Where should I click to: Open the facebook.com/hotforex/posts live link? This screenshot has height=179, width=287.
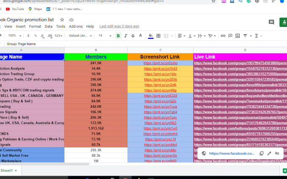coord(241,128)
